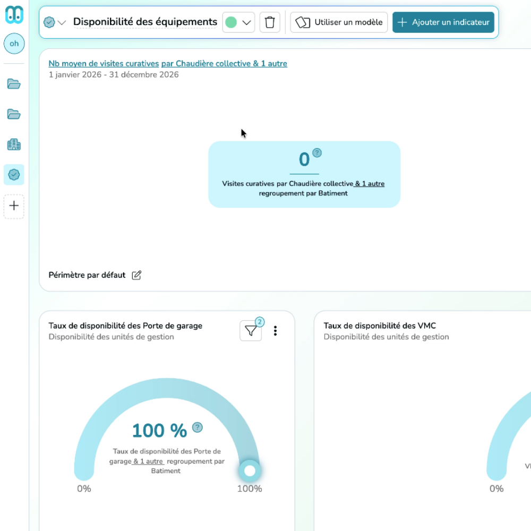The width and height of the screenshot is (531, 531).
Task: Click the plus icon in sidebar
Action: pos(14,205)
